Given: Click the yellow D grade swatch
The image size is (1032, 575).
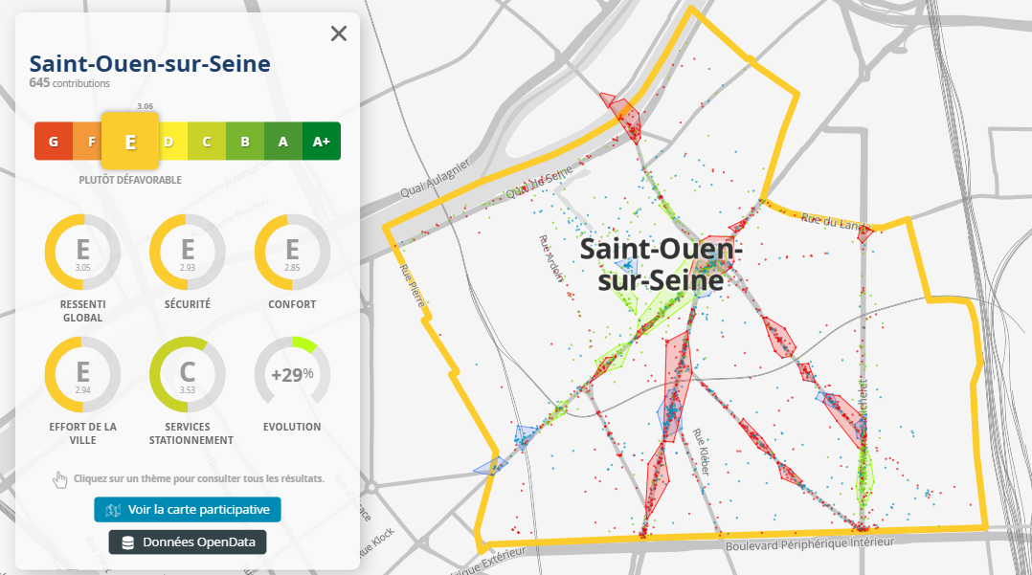Looking at the screenshot, I should click(x=169, y=142).
